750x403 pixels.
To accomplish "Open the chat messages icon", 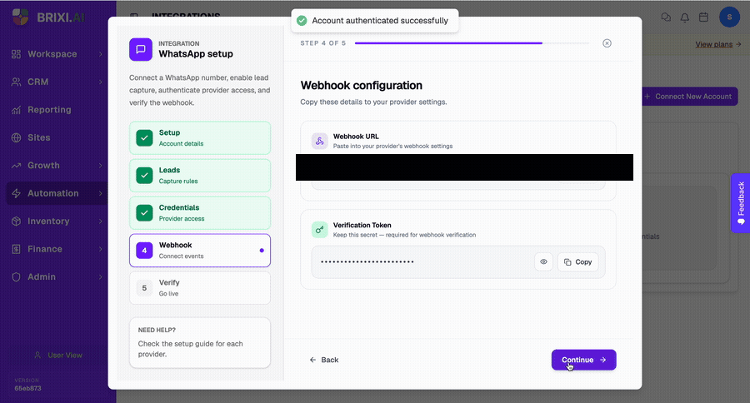I will (666, 17).
